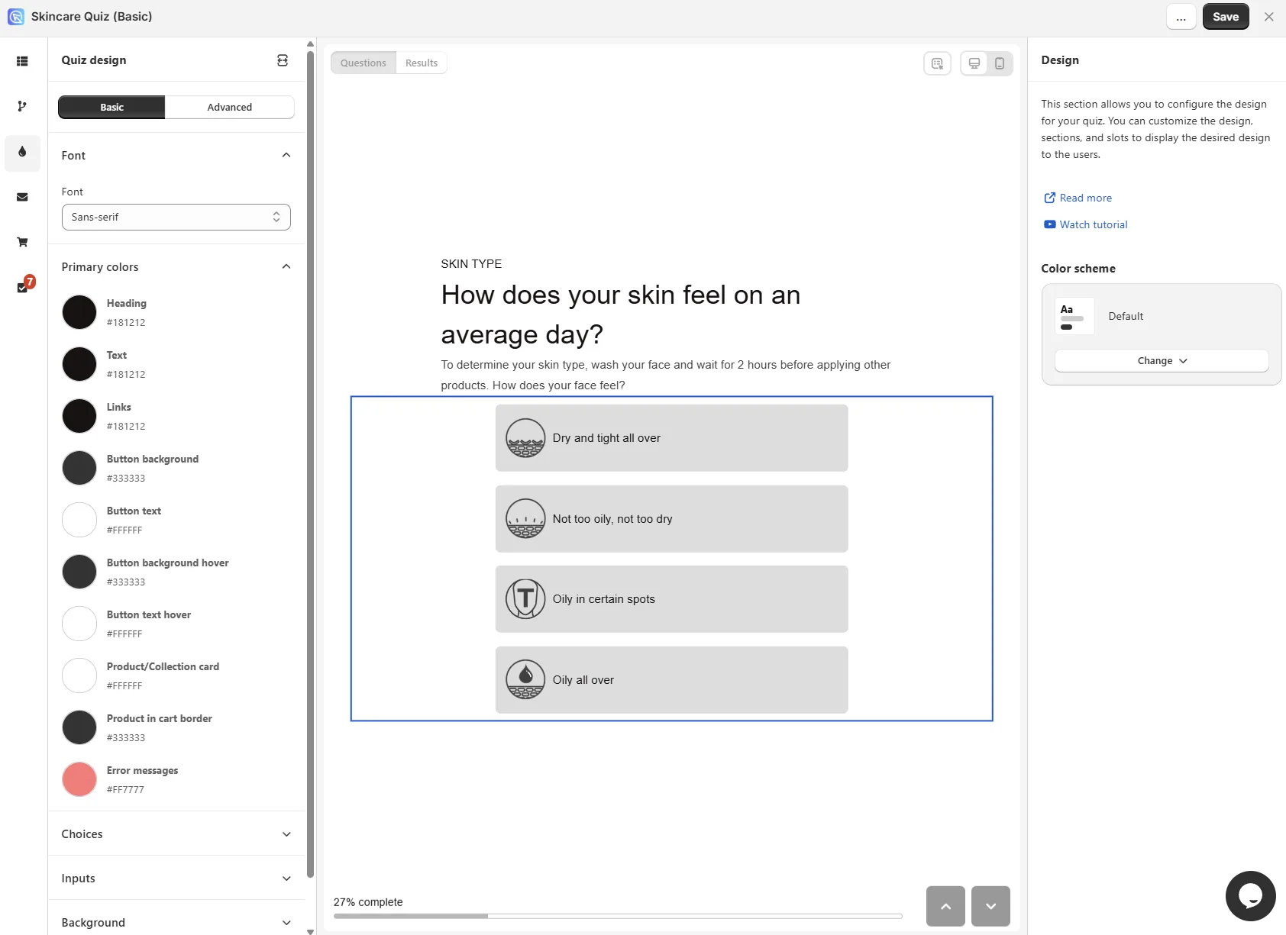This screenshot has width=1286, height=935.
Task: Open the cart icon in sidebar
Action: click(22, 242)
